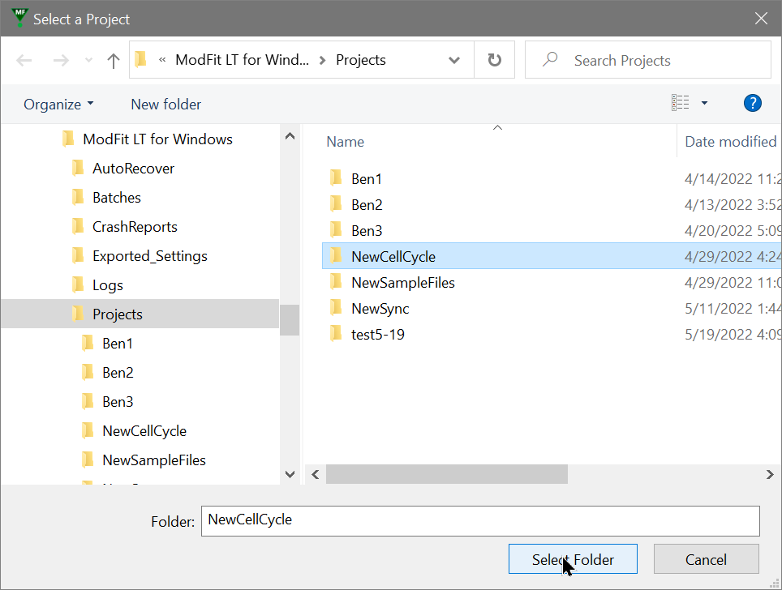Expand the address bar previous locations dropdown
Viewport: 782px width, 590px height.
click(x=454, y=61)
